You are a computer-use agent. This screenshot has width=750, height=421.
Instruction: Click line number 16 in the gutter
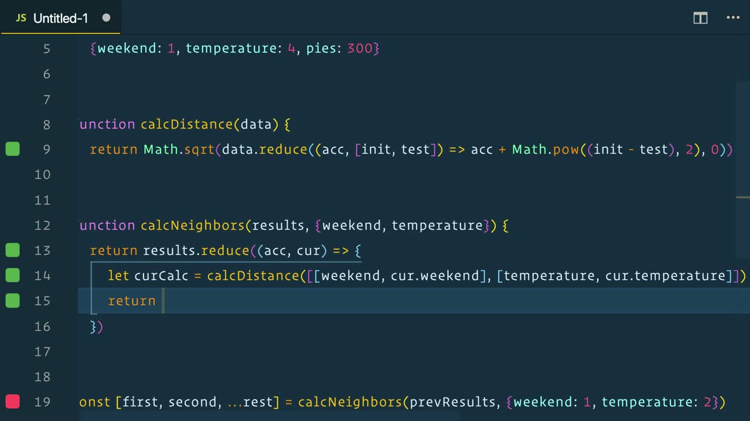pos(43,326)
